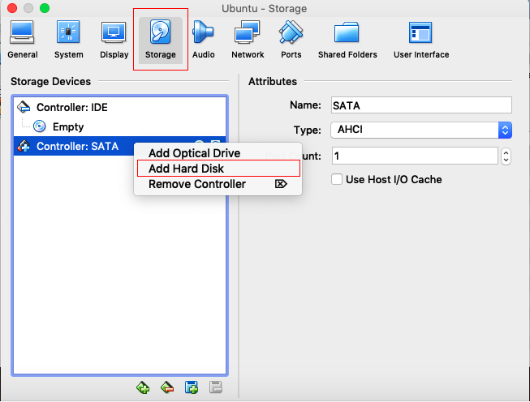Click the optical disc icon beside Empty
Screen dimensions: 530x402
click(x=40, y=126)
